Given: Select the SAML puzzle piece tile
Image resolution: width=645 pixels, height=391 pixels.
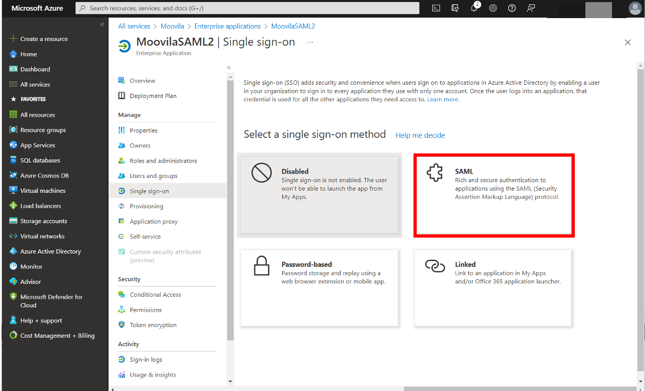Looking at the screenshot, I should click(x=493, y=195).
